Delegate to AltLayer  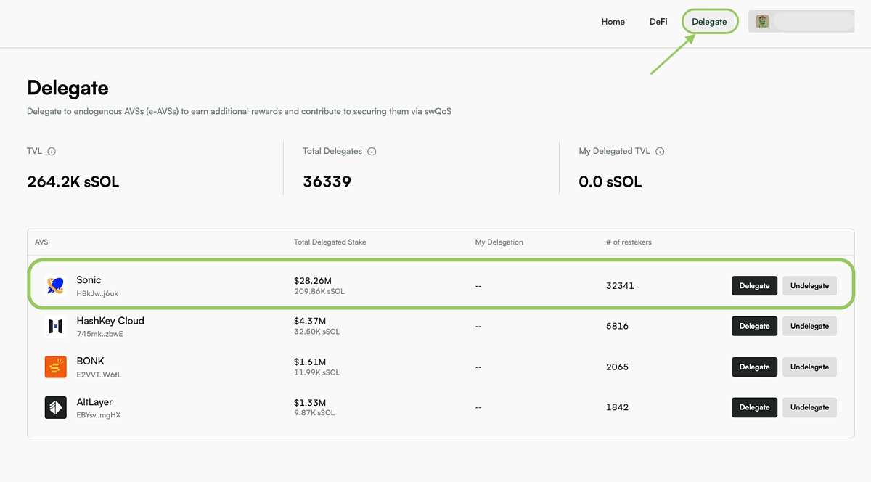click(754, 408)
